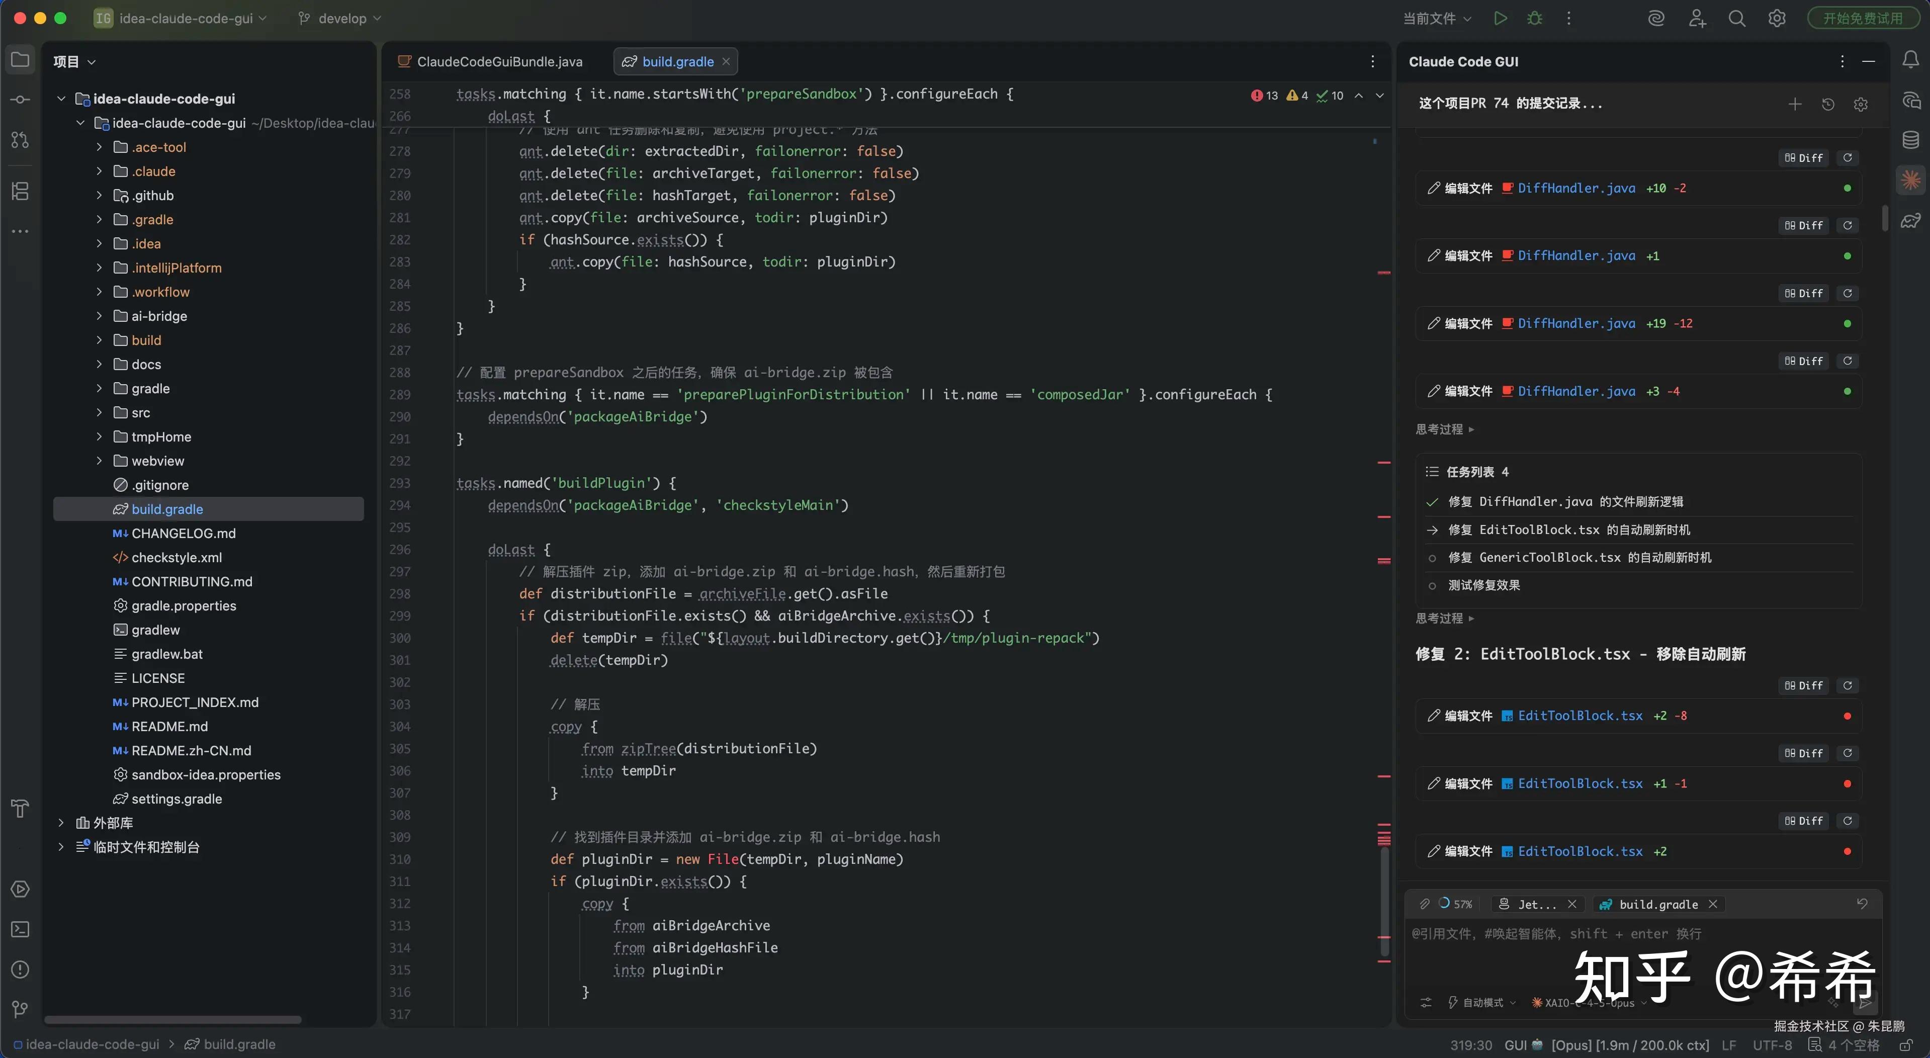Open the Git tool window icon
The image size is (1930, 1058).
click(x=20, y=1009)
